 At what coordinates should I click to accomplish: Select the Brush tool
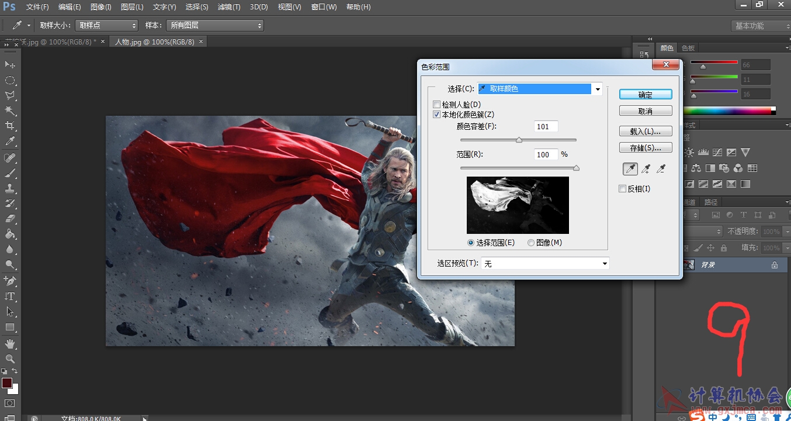[10, 174]
